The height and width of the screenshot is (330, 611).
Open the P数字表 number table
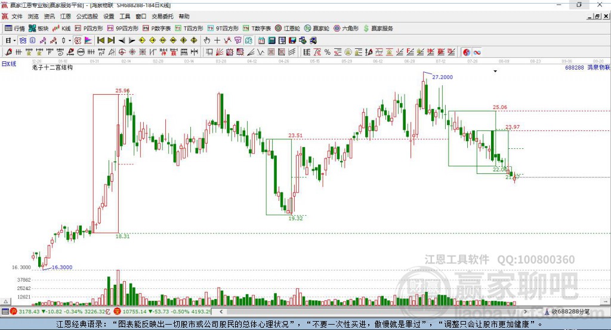(x=156, y=29)
